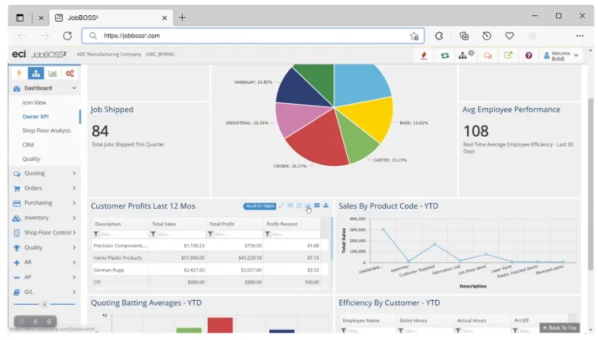Open the browser history clock icon
The width and height of the screenshot is (598, 340).
coord(487,36)
